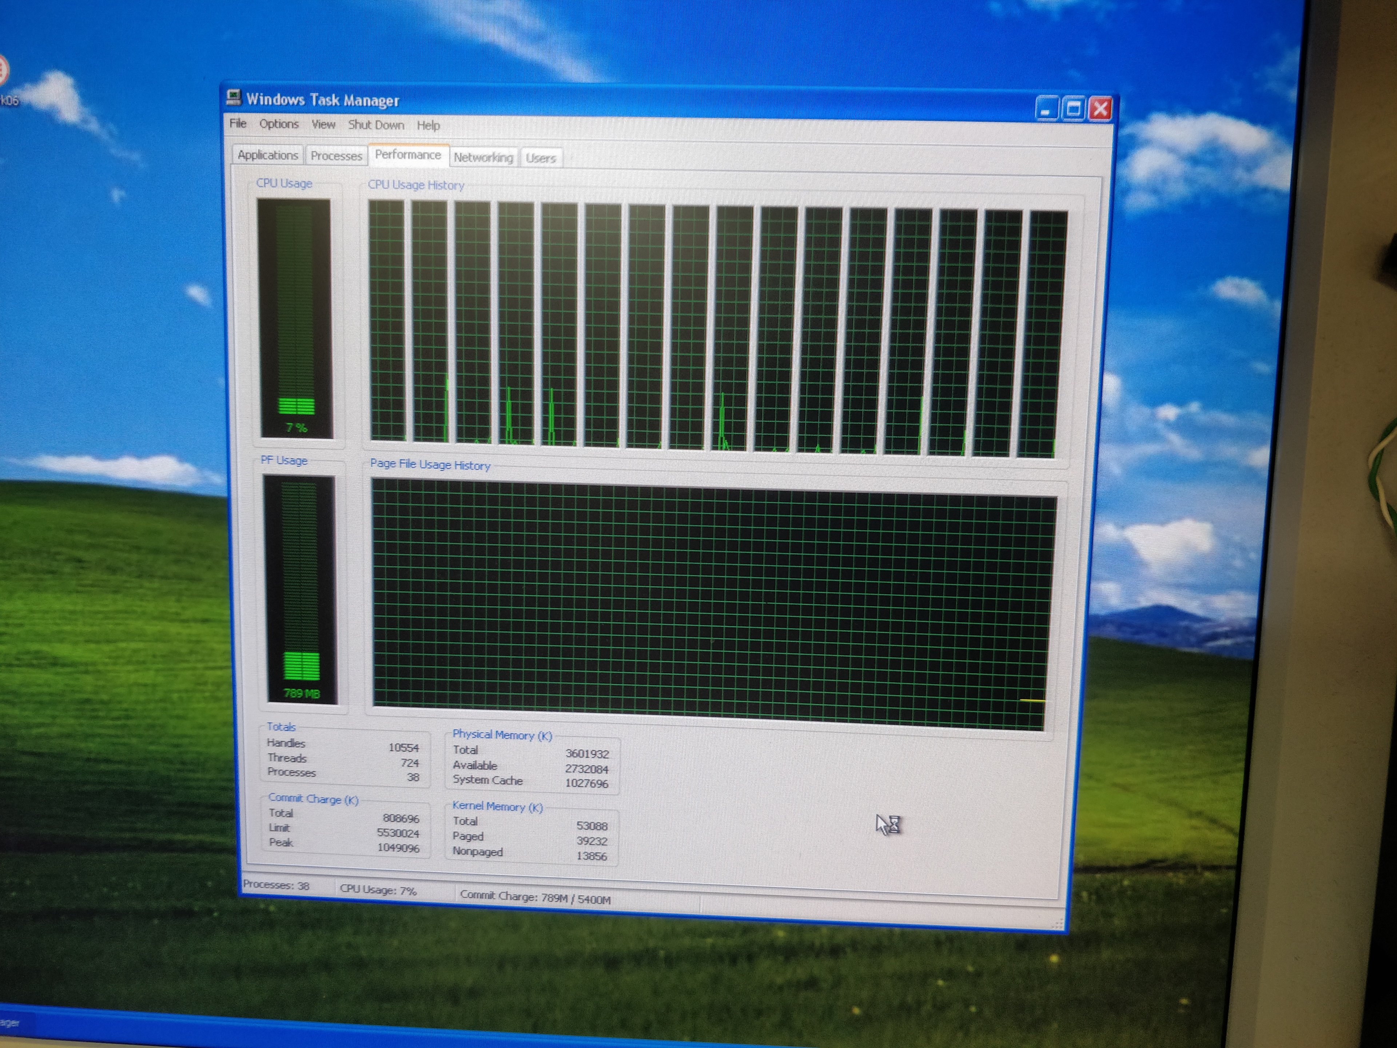The width and height of the screenshot is (1397, 1048).
Task: Click the CPU Usage 7 % gauge
Action: pos(295,318)
